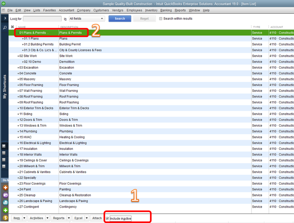294x223 pixels.
Task: Click the QuickBooks logo icon in title bar
Action: (x=3, y=3)
